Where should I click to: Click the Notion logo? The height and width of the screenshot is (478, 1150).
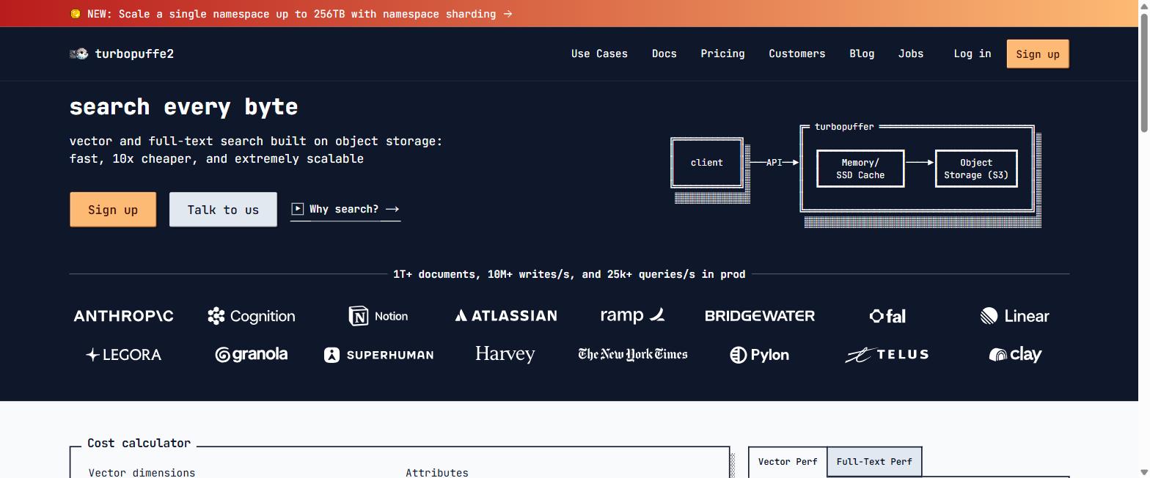(378, 316)
